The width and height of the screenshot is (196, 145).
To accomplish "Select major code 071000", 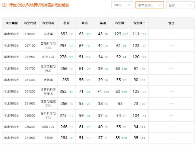I will click(30, 138).
